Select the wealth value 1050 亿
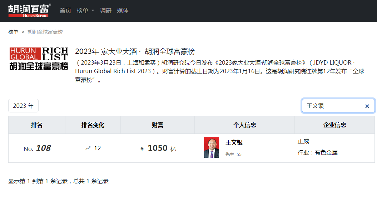The image size is (377, 207). pos(158,148)
